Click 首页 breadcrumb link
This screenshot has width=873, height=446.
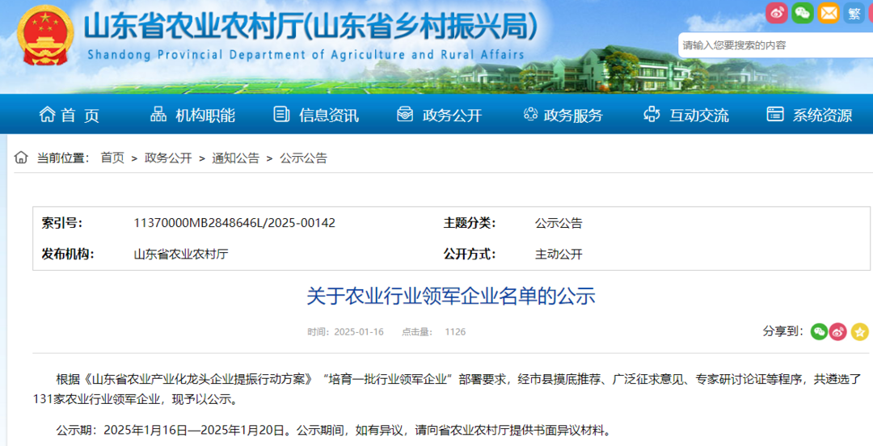[112, 158]
